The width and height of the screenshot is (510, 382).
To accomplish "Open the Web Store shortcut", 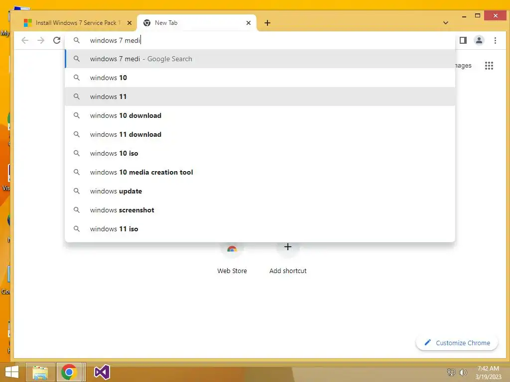I will click(232, 259).
